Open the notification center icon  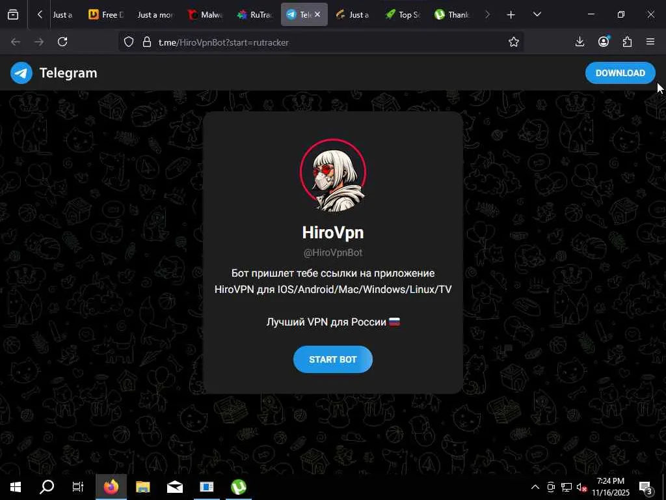click(x=646, y=487)
